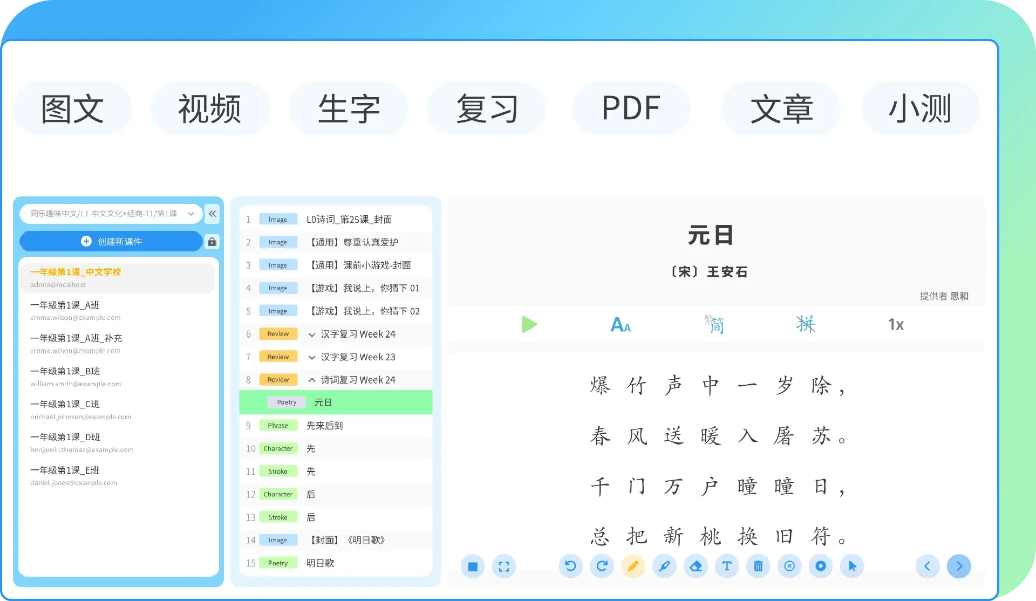The height and width of the screenshot is (601, 1036).
Task: Click 创建新课件 button
Action: point(111,241)
